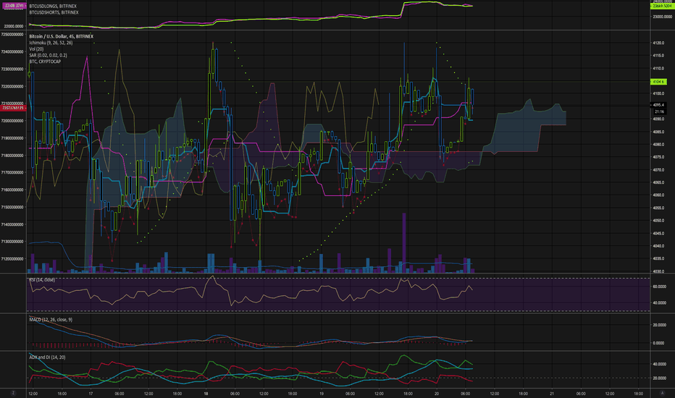Viewport: 675px width, 398px height.
Task: Click the MACD 20.0000 axis value
Action: coord(660,326)
